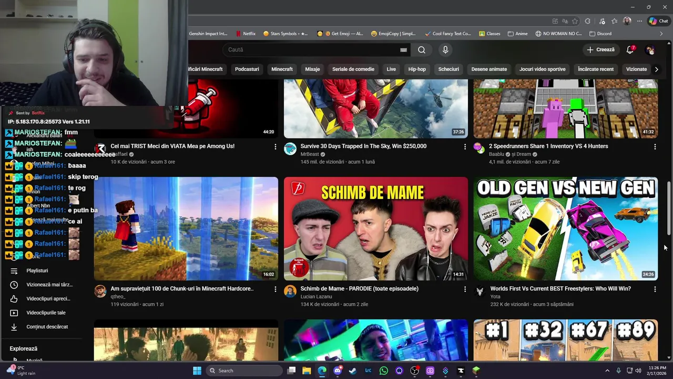Focus the Caută search field

[x=313, y=49]
